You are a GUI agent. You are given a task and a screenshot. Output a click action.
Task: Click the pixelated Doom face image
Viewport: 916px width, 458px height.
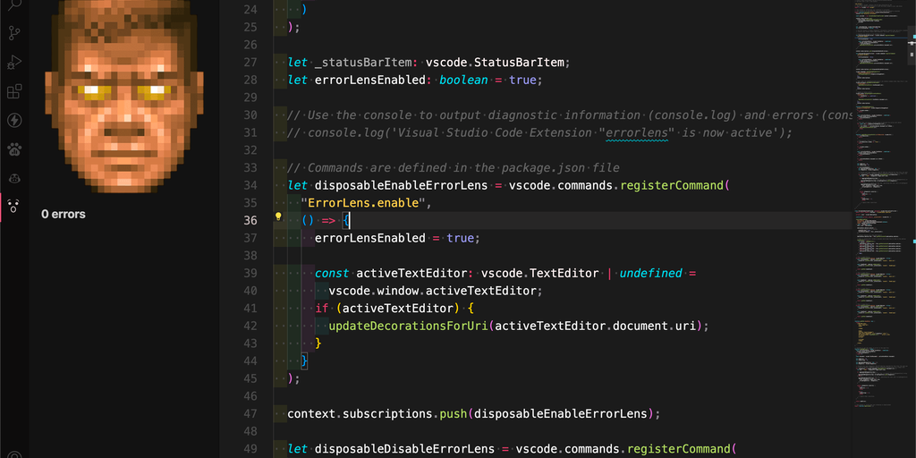pos(124,94)
